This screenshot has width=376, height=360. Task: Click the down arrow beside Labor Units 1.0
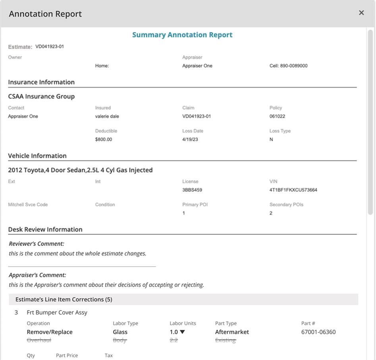click(x=182, y=332)
